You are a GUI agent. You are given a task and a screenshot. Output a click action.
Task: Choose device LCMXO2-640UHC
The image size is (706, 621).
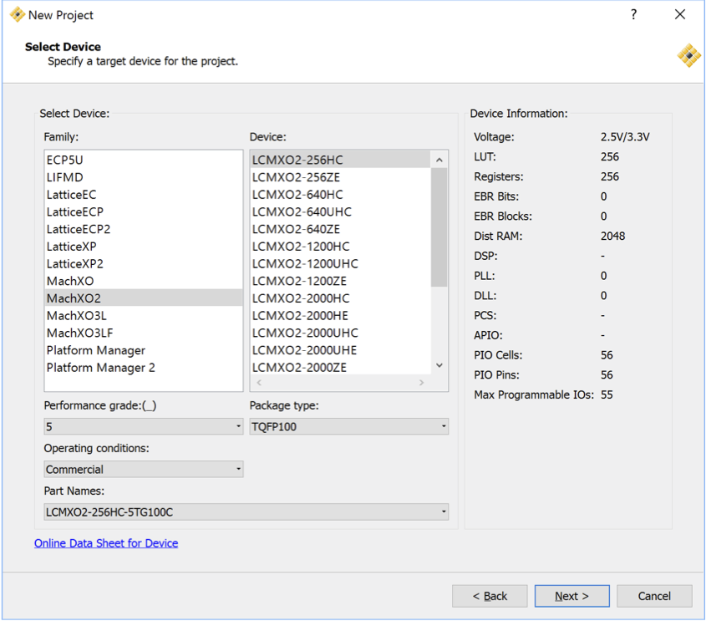click(340, 211)
